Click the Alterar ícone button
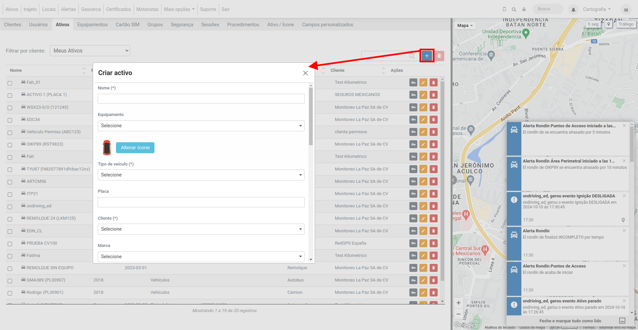This screenshot has height=330, width=638. point(135,148)
